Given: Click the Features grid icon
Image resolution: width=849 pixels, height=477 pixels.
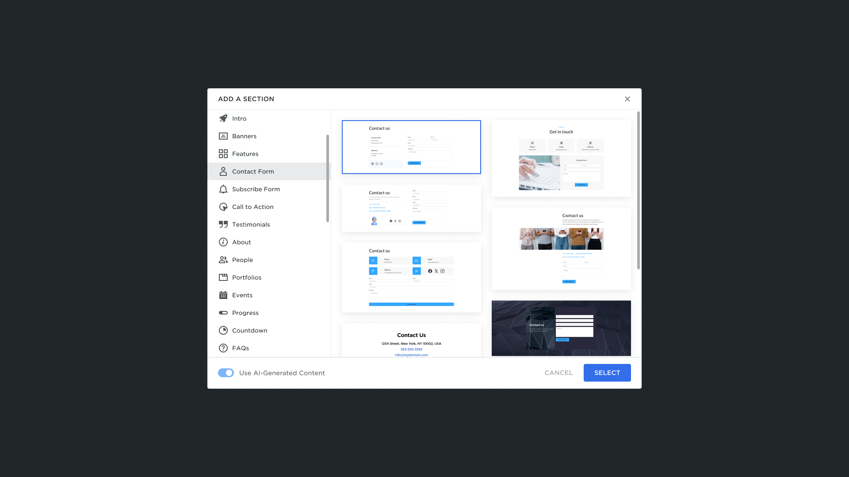Looking at the screenshot, I should tap(223, 154).
